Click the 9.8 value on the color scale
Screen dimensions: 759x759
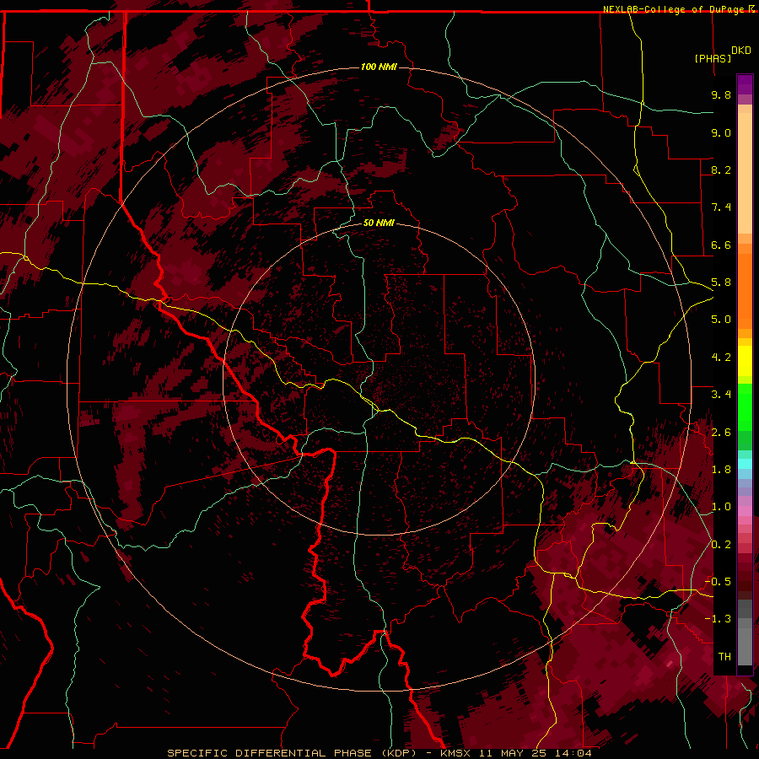[x=721, y=94]
